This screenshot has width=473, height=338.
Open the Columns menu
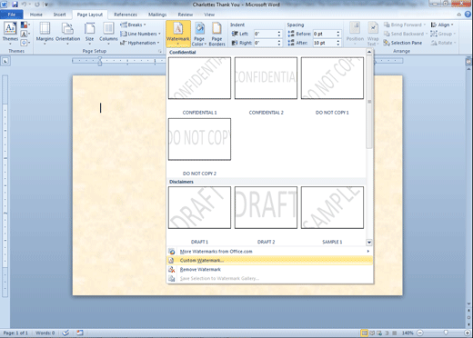click(x=108, y=34)
